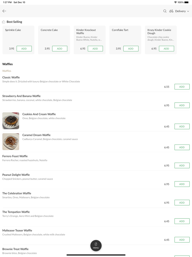192x257 pixels.
Task: Add Concrete Cake to order
Action: click(60, 49)
